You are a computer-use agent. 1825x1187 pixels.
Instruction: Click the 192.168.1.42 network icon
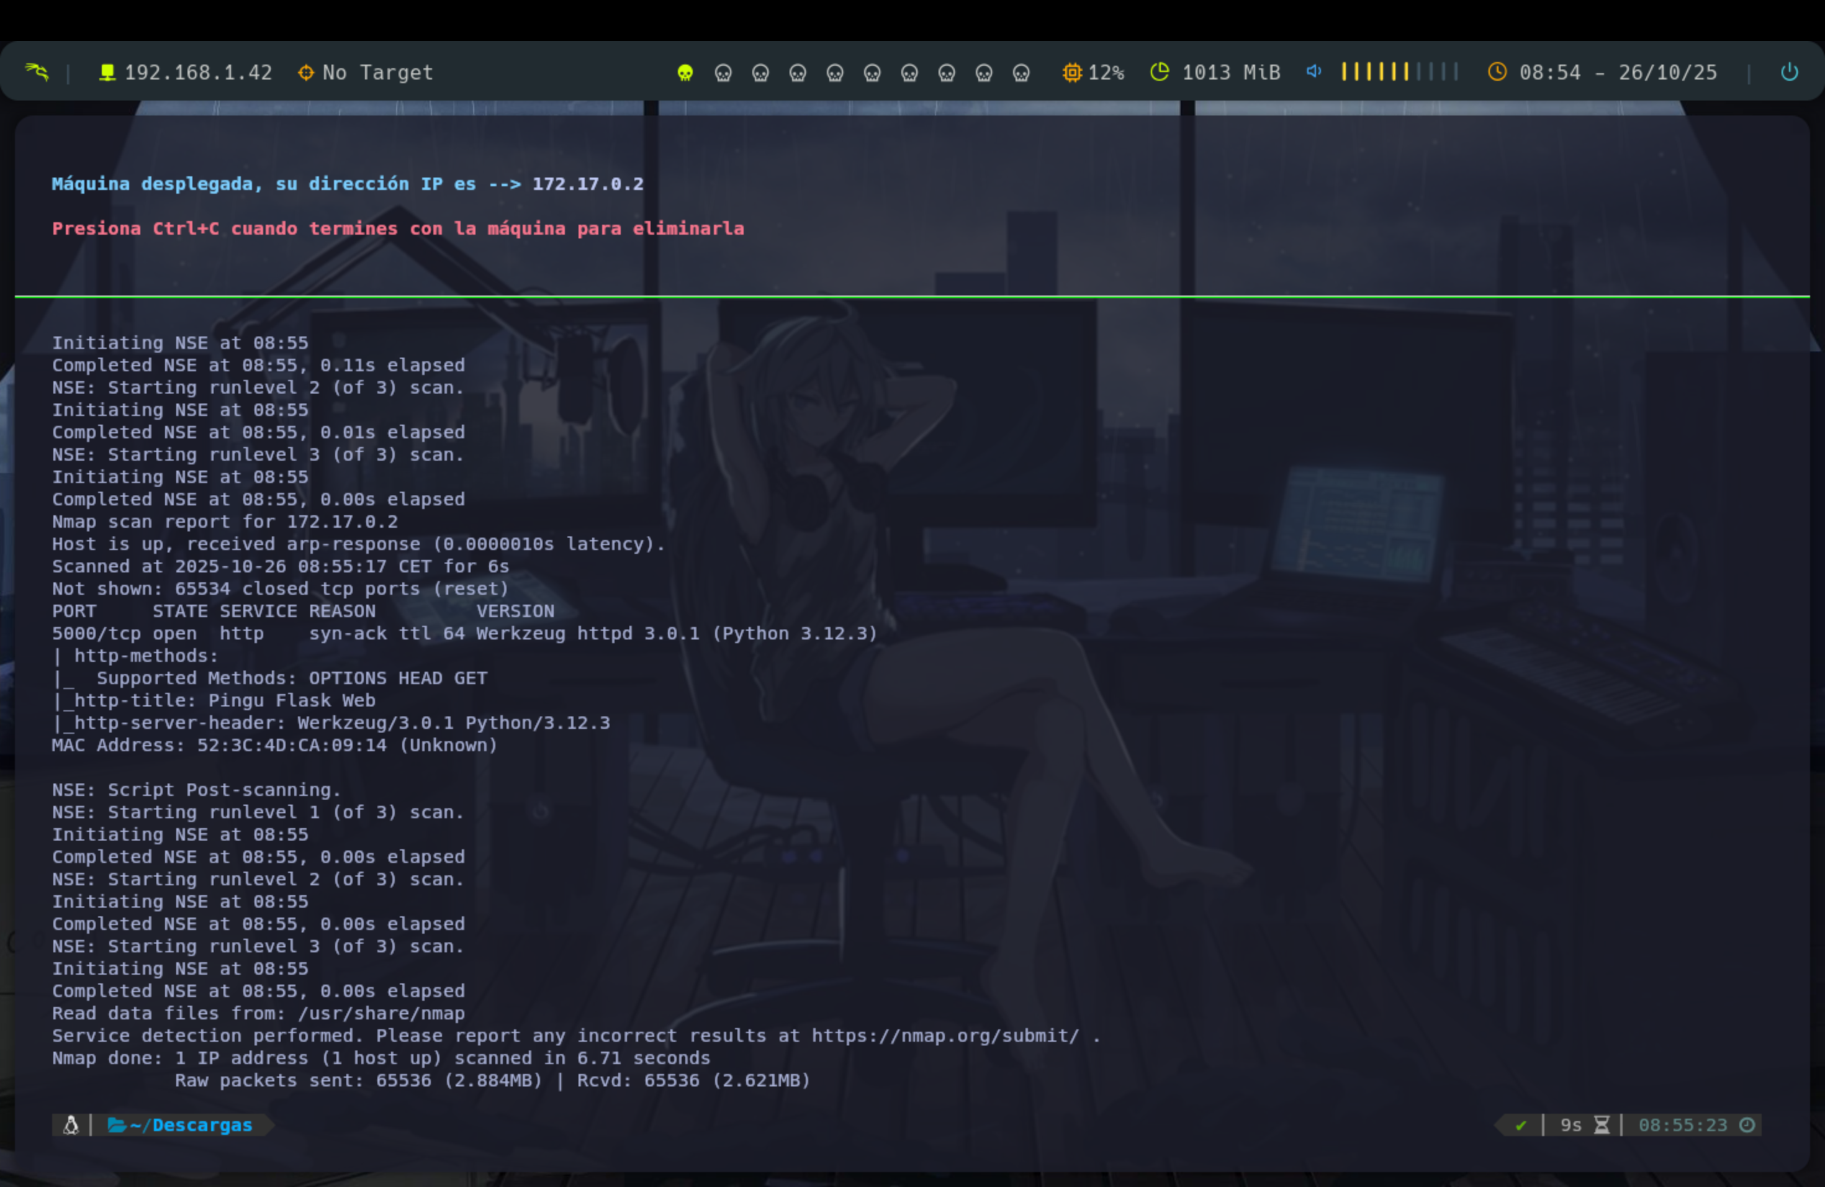pyautogui.click(x=107, y=72)
